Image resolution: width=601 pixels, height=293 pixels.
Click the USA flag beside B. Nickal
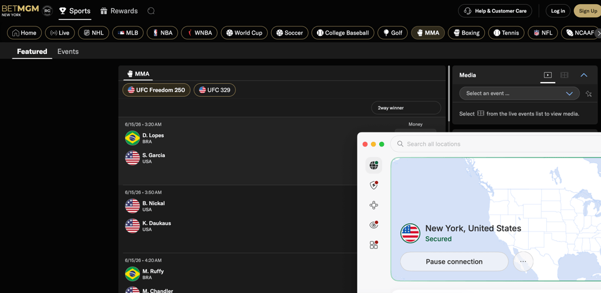click(132, 206)
